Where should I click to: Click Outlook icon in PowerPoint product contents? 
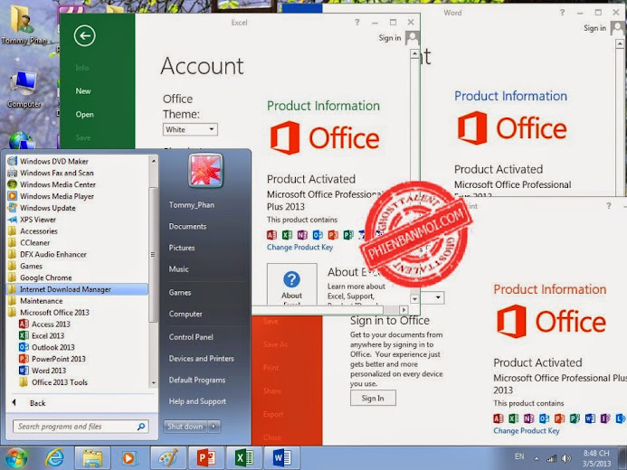545,418
